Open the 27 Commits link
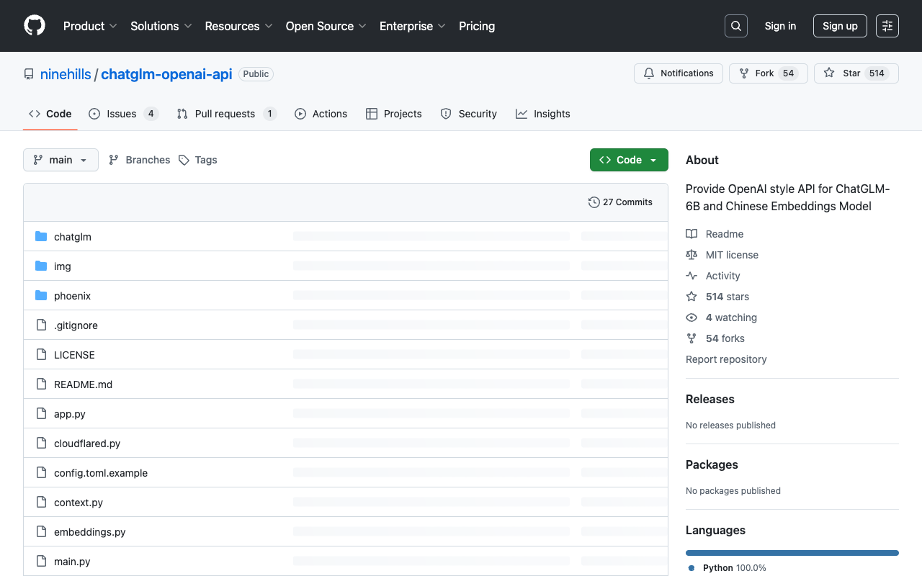This screenshot has width=922, height=576. [620, 202]
